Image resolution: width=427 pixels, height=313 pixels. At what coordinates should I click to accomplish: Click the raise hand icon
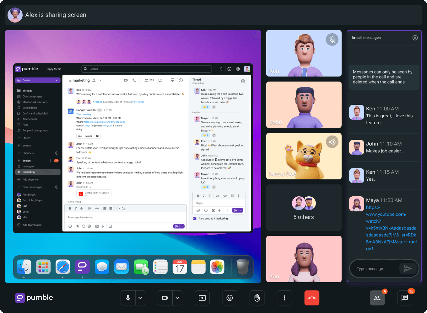pos(257,298)
